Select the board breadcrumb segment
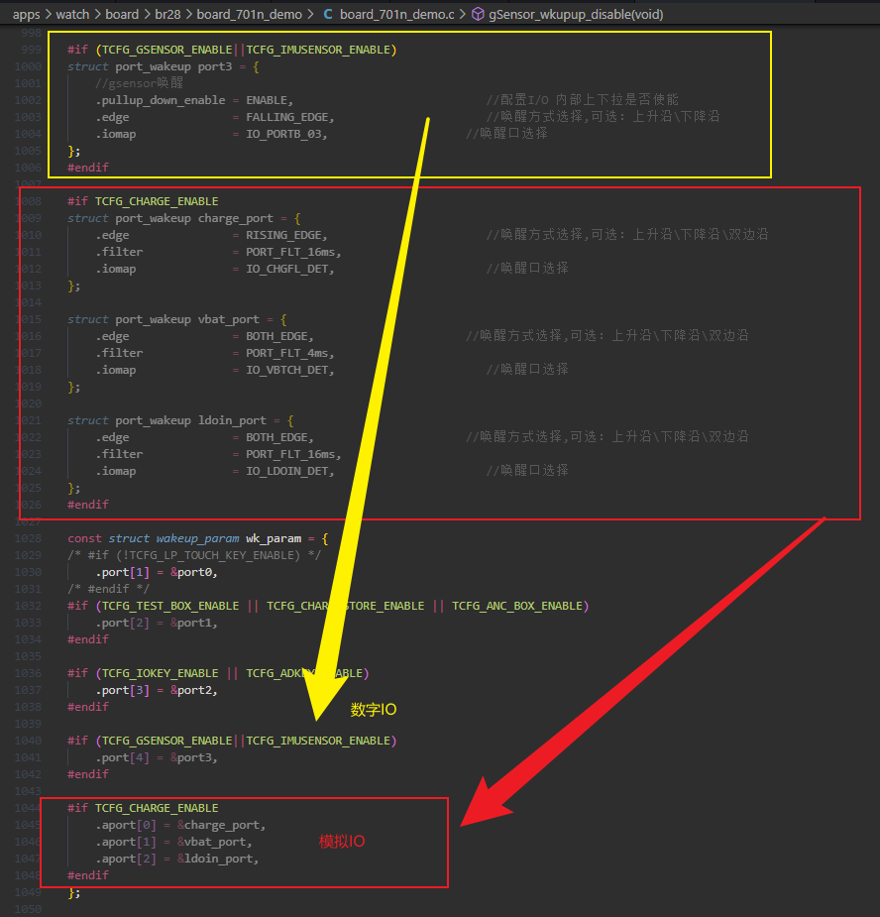This screenshot has width=880, height=917. (122, 14)
